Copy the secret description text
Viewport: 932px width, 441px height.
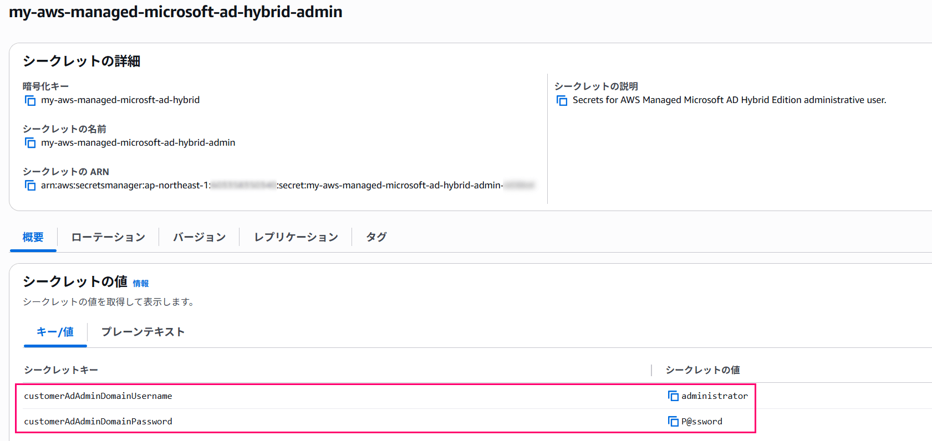click(x=562, y=100)
